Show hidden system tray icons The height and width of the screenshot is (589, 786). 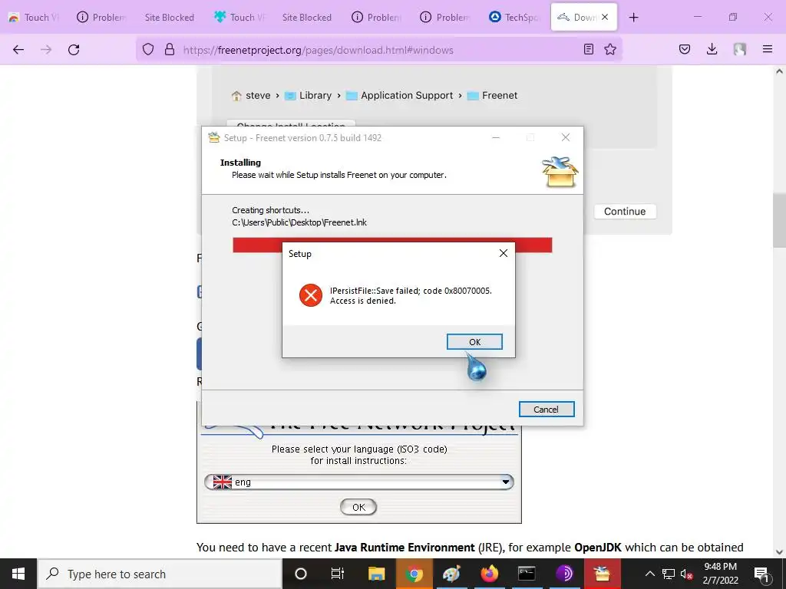(649, 574)
